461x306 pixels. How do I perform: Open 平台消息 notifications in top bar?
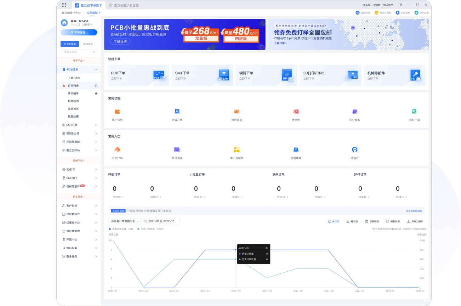pyautogui.click(x=403, y=13)
